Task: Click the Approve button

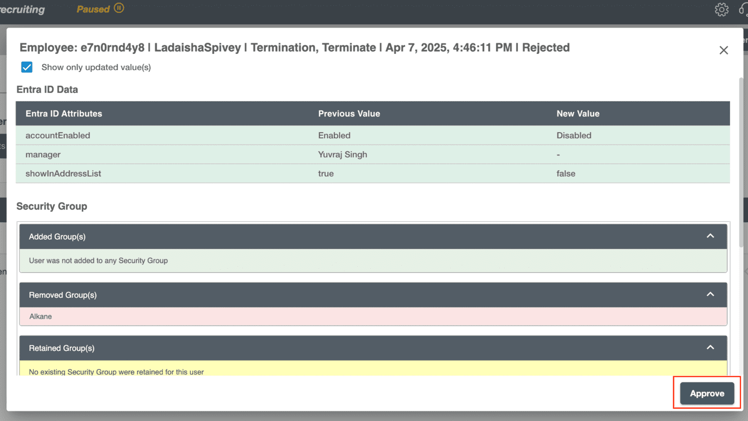Action: click(706, 393)
